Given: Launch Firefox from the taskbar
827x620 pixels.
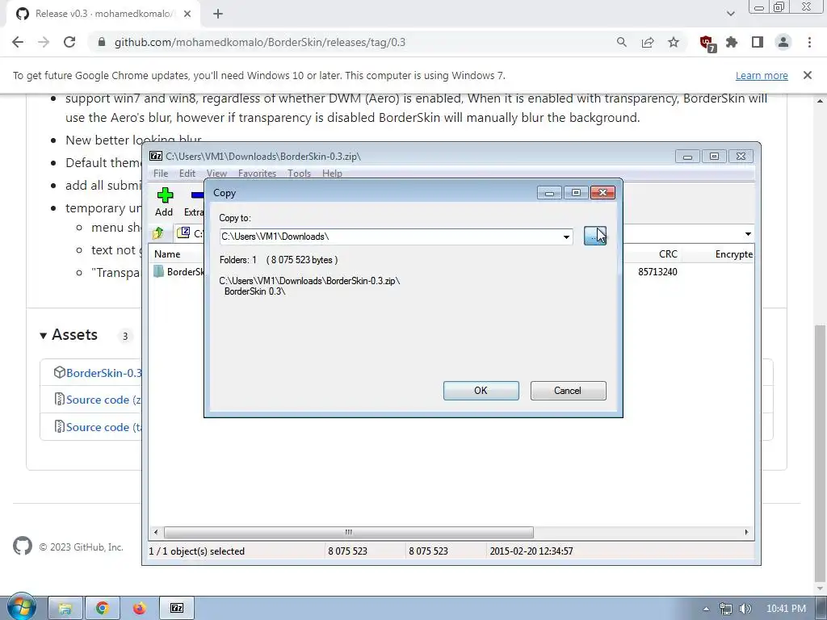Looking at the screenshot, I should coord(139,609).
